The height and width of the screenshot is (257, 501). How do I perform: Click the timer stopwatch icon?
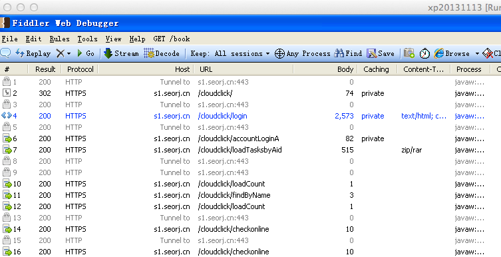pos(424,53)
